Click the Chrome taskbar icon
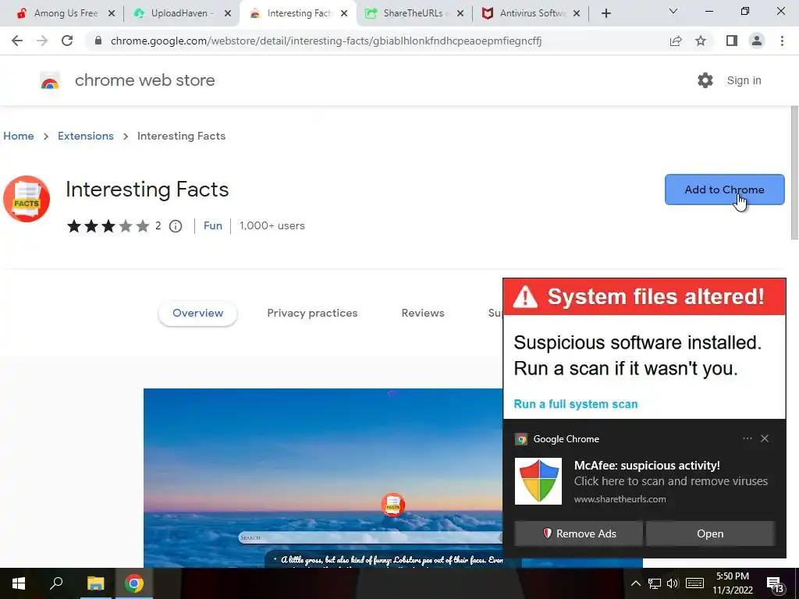This screenshot has height=599, width=799. click(134, 583)
